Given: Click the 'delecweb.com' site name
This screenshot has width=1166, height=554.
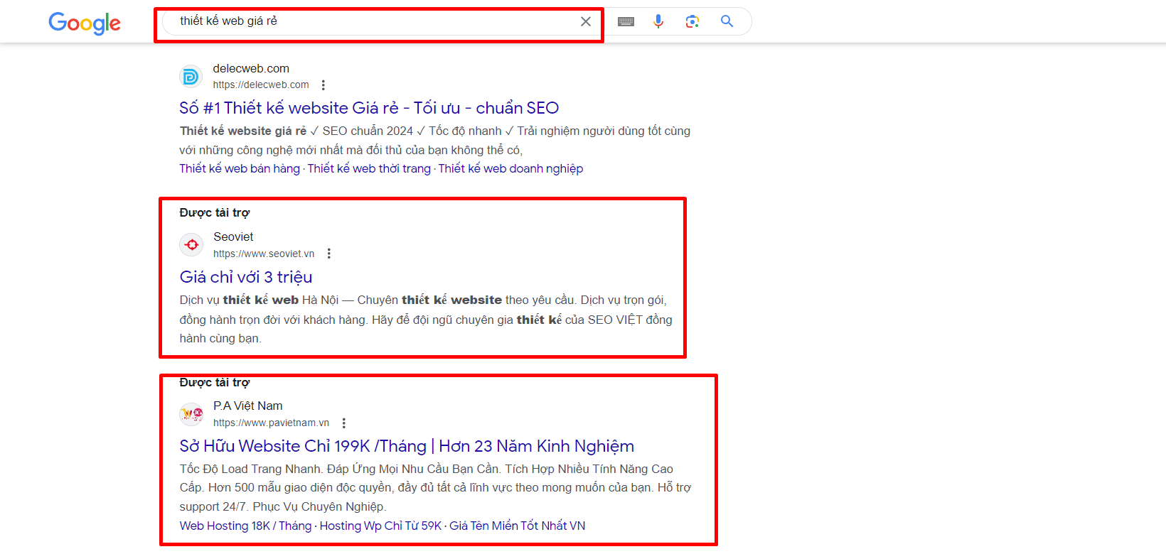Looking at the screenshot, I should (x=251, y=68).
